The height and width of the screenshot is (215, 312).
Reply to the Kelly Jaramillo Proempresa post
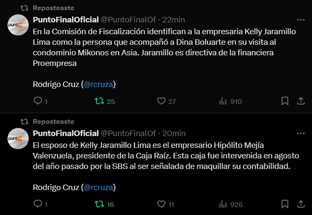[x=38, y=101]
